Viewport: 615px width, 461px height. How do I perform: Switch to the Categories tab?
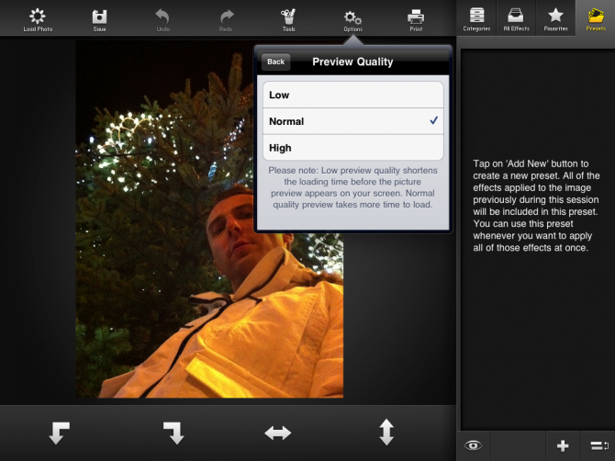tap(476, 18)
